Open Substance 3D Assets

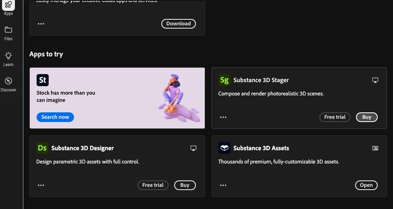[x=366, y=185]
